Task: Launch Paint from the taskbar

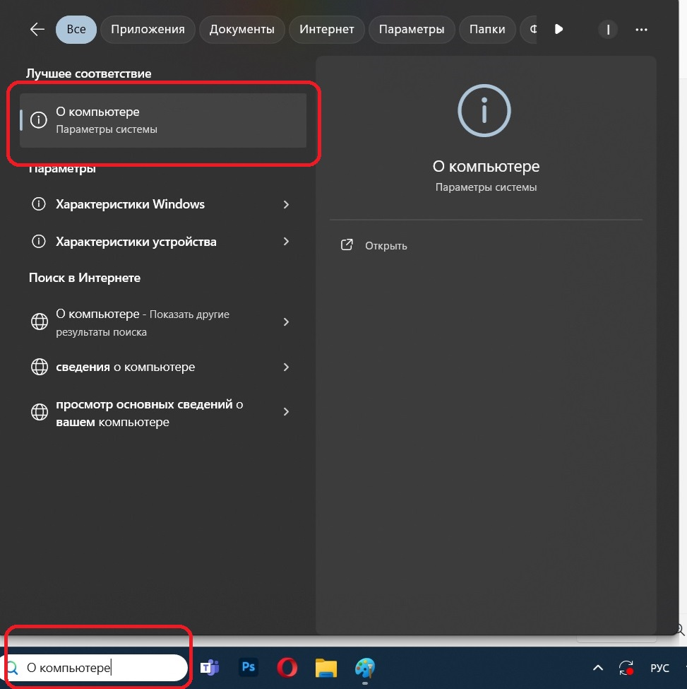Action: [x=364, y=667]
